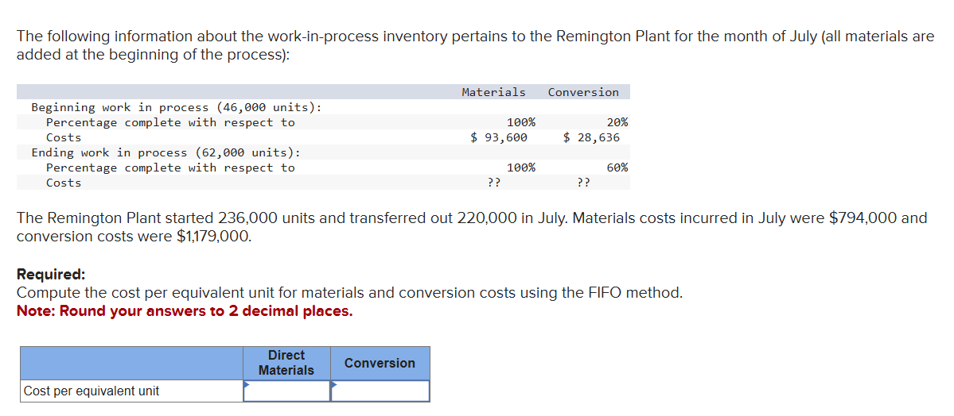Click the red 'Note: Round your answers' text

pos(185,311)
